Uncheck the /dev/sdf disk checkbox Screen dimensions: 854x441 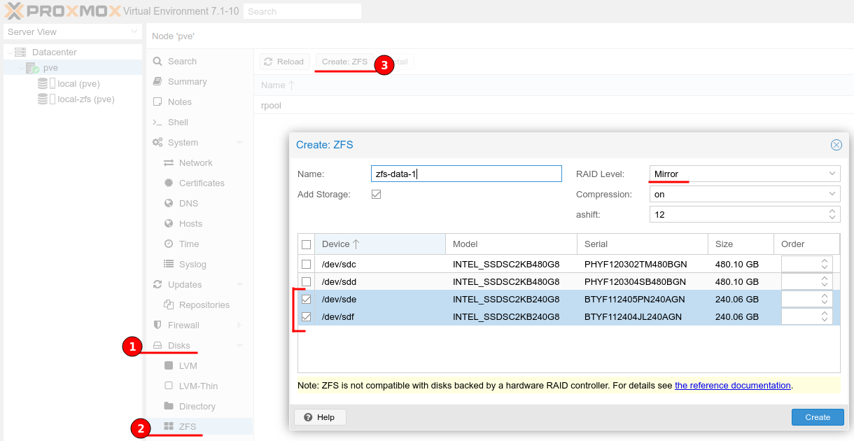coord(306,316)
